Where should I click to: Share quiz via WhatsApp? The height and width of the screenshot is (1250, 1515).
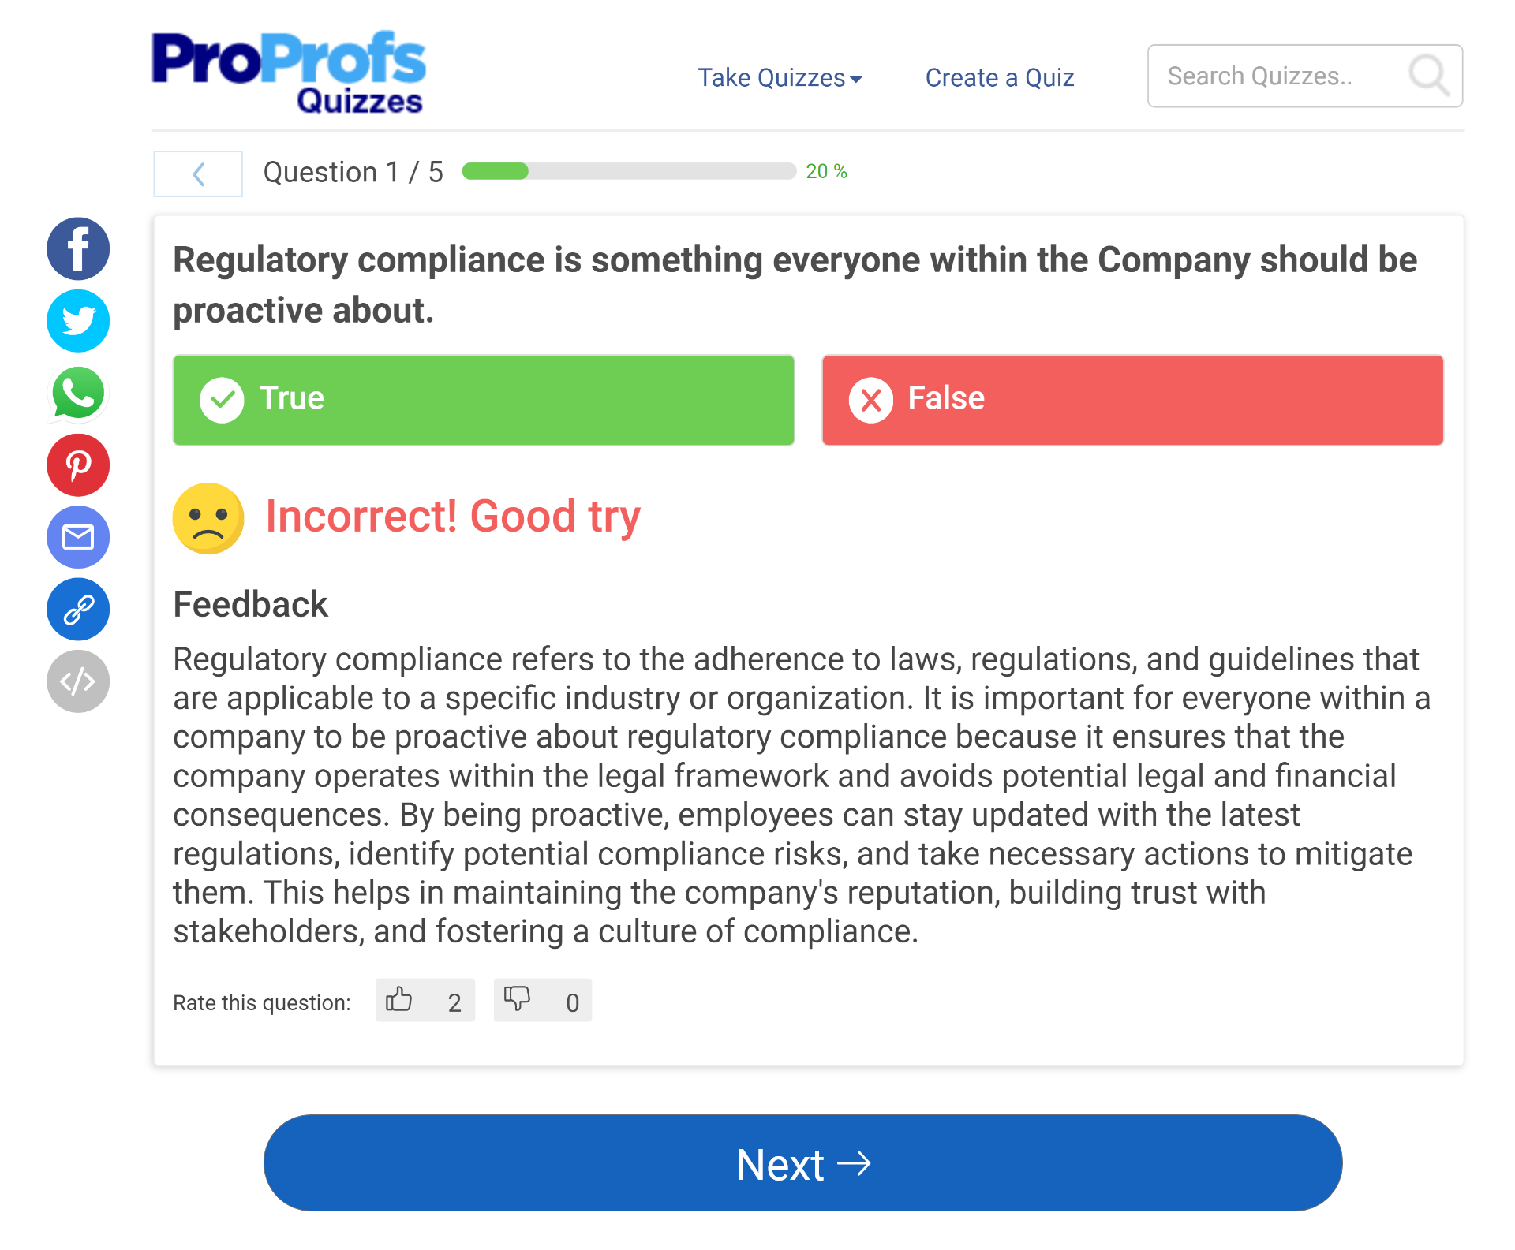pos(77,393)
